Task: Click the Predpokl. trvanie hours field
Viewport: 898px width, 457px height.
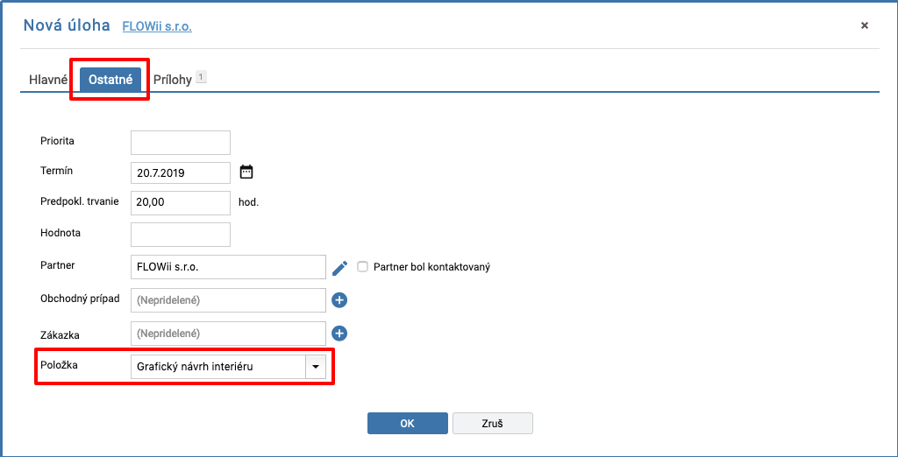Action: (x=181, y=202)
